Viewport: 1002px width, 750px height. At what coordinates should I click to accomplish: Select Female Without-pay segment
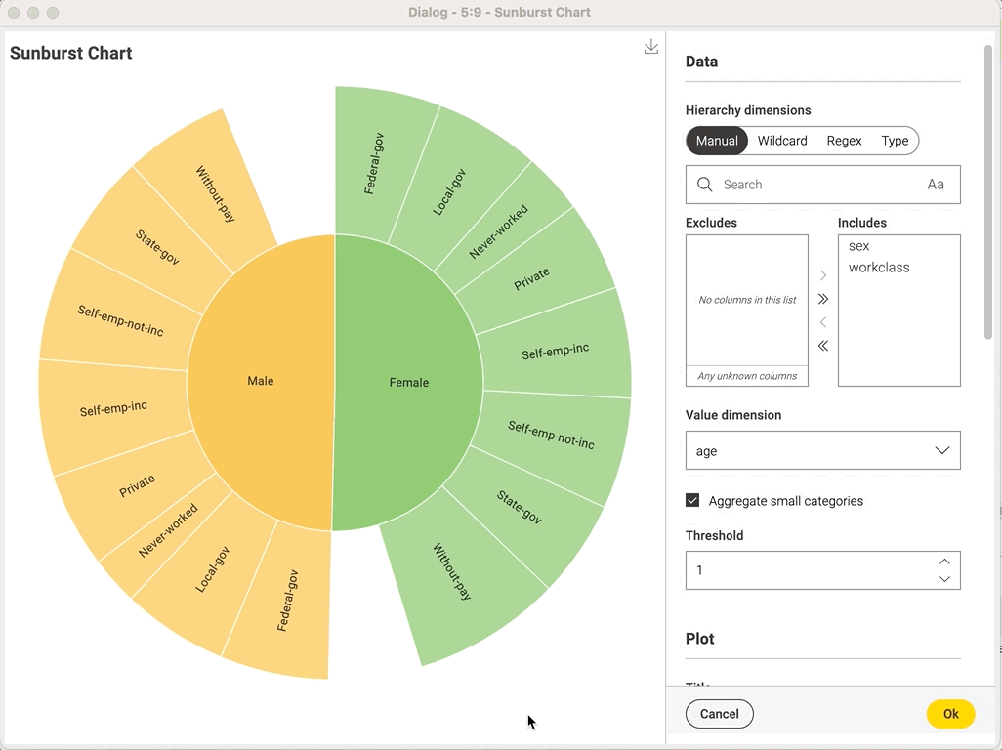click(x=452, y=570)
